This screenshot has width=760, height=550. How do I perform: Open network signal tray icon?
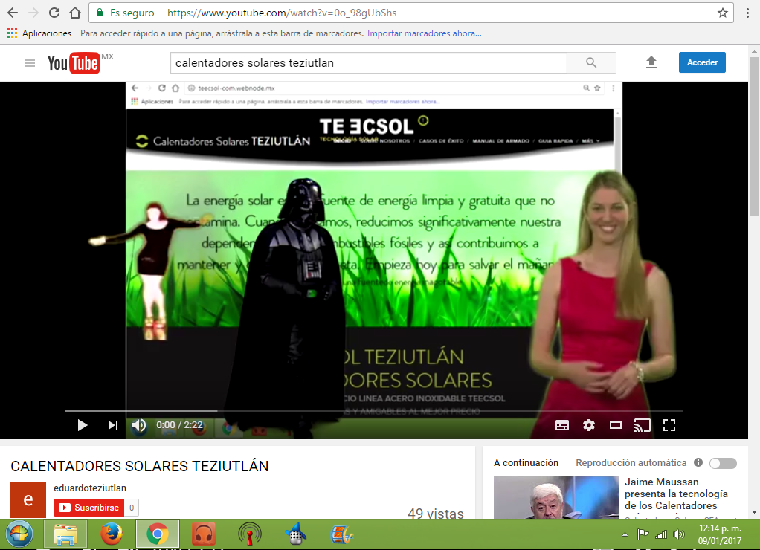click(660, 534)
